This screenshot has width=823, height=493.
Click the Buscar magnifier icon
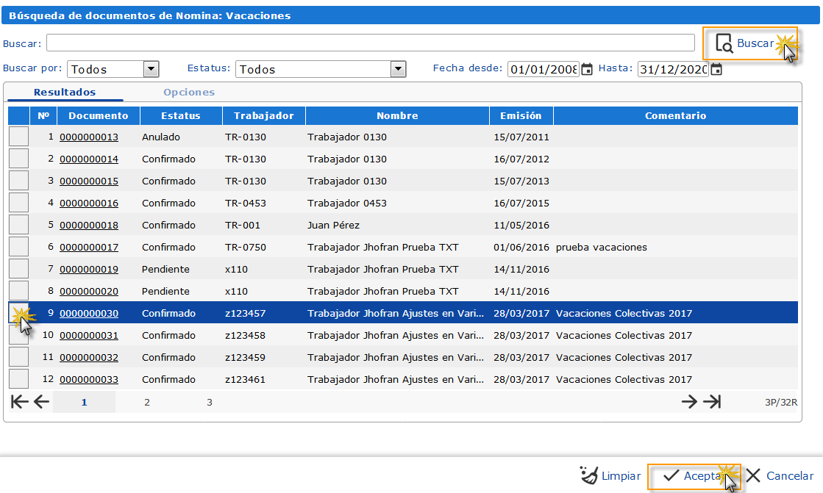[724, 43]
